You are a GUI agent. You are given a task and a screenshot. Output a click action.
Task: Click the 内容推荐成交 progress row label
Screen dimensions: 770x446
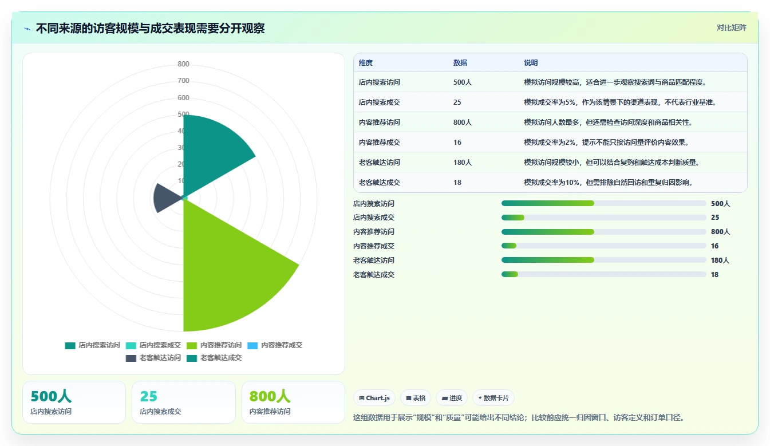point(374,246)
